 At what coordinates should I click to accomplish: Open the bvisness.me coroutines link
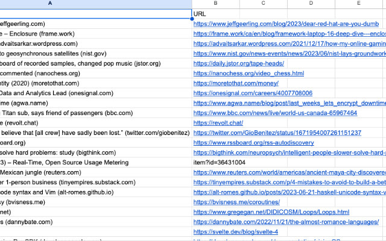236,202
